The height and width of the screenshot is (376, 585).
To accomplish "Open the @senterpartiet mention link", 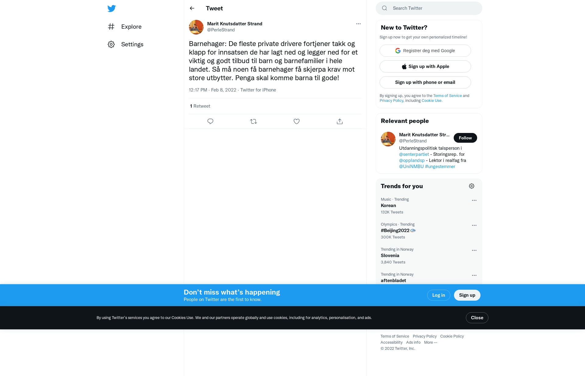I will [x=414, y=154].
